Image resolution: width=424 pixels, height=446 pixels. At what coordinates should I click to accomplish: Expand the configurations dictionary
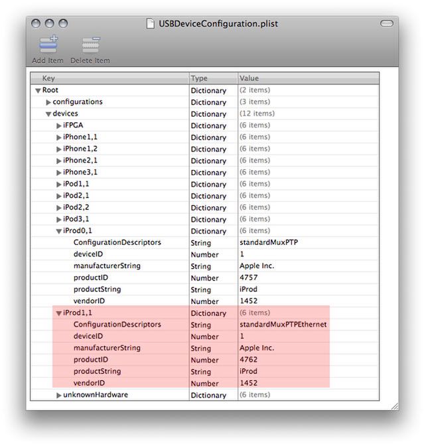(x=48, y=102)
